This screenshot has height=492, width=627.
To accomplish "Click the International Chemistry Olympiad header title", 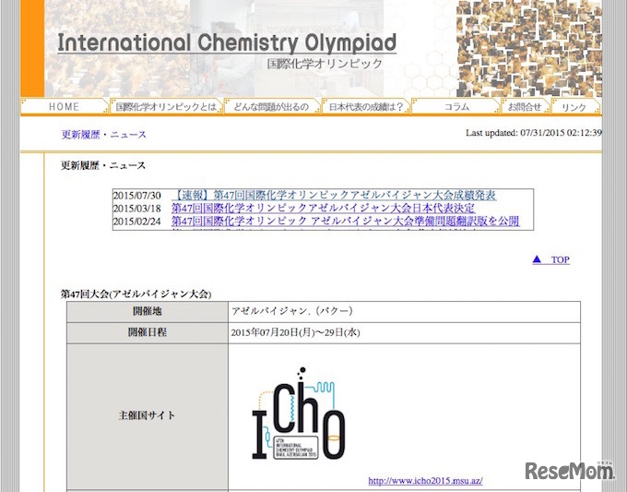I will point(227,43).
